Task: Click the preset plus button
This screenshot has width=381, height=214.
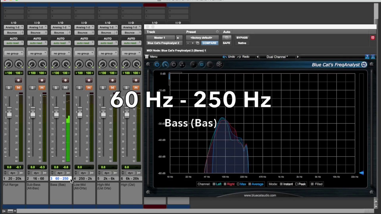Action: click(193, 43)
